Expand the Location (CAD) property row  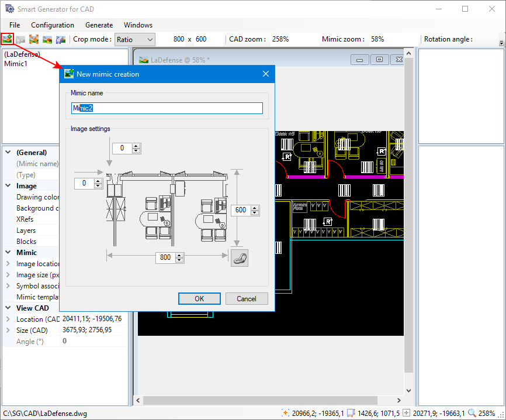8,319
